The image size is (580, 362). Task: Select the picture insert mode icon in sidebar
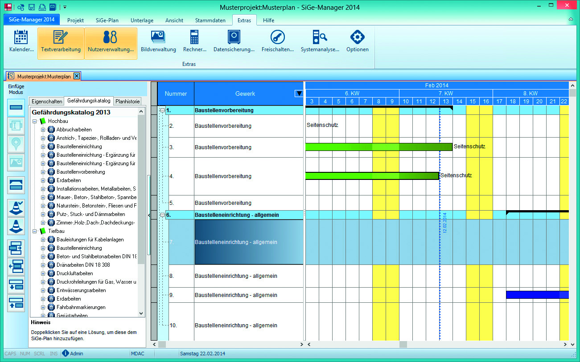[16, 163]
